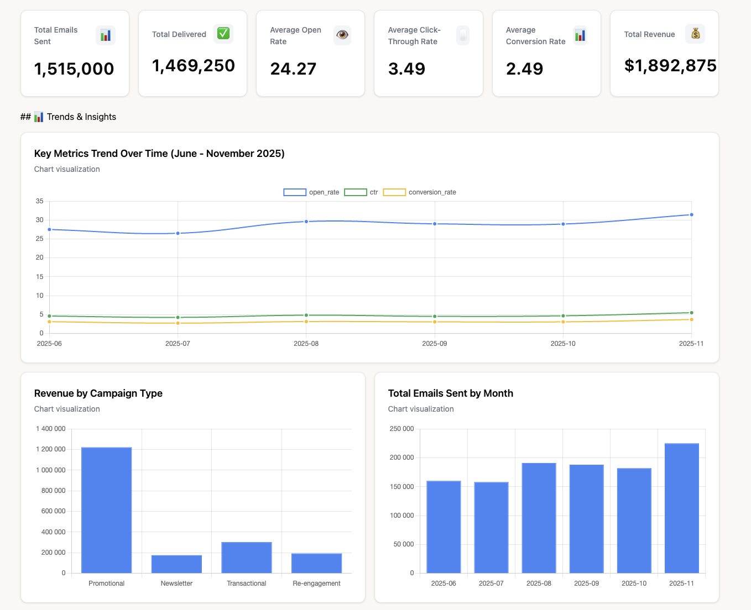Click the 2025-11 emails sent bar

pos(681,508)
